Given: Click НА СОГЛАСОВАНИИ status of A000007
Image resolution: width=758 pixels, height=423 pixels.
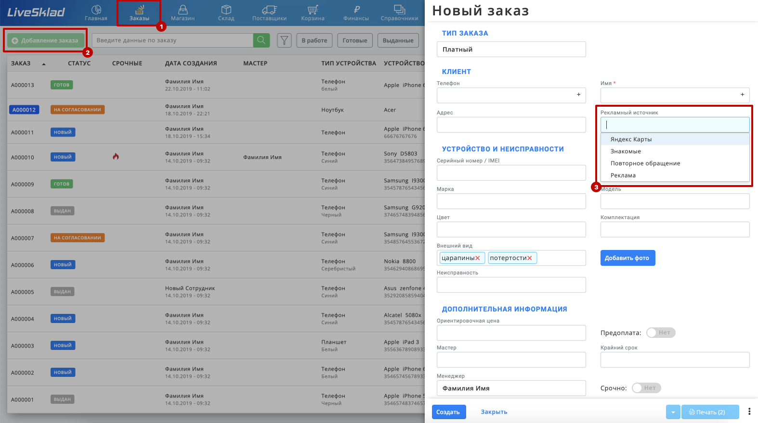Looking at the screenshot, I should pyautogui.click(x=78, y=237).
